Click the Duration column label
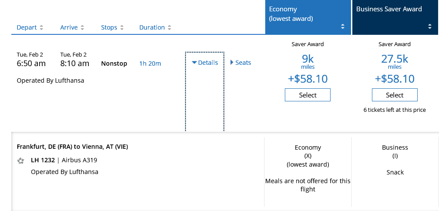The width and height of the screenshot is (439, 211). pyautogui.click(x=152, y=27)
